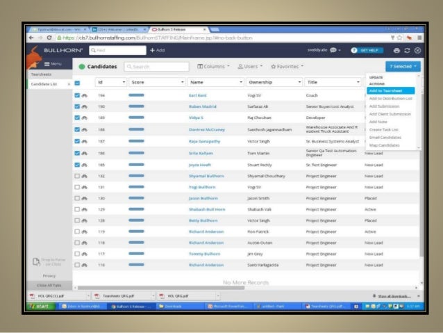Click the score bar for Vidya S
Viewport: 443px width, 333px height.
[x=136, y=117]
